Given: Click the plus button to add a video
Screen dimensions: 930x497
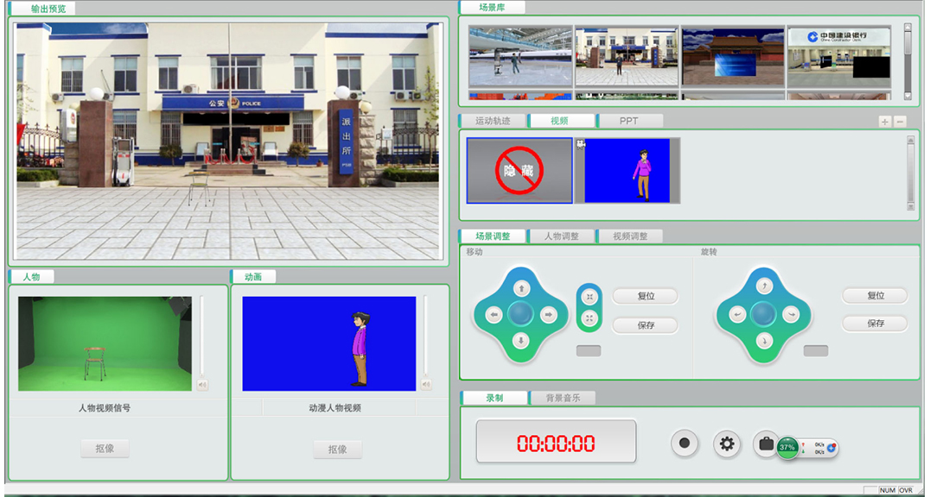Looking at the screenshot, I should tap(884, 122).
